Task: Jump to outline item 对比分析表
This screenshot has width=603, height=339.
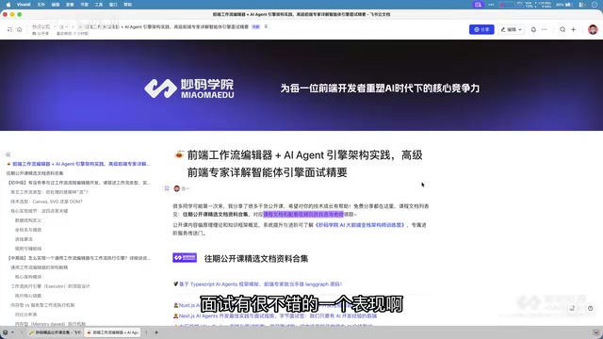Action: click(25, 315)
